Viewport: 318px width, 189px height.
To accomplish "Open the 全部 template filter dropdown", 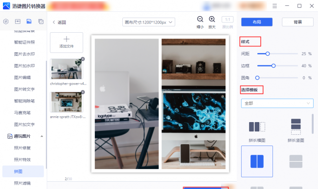I will pyautogui.click(x=277, y=104).
